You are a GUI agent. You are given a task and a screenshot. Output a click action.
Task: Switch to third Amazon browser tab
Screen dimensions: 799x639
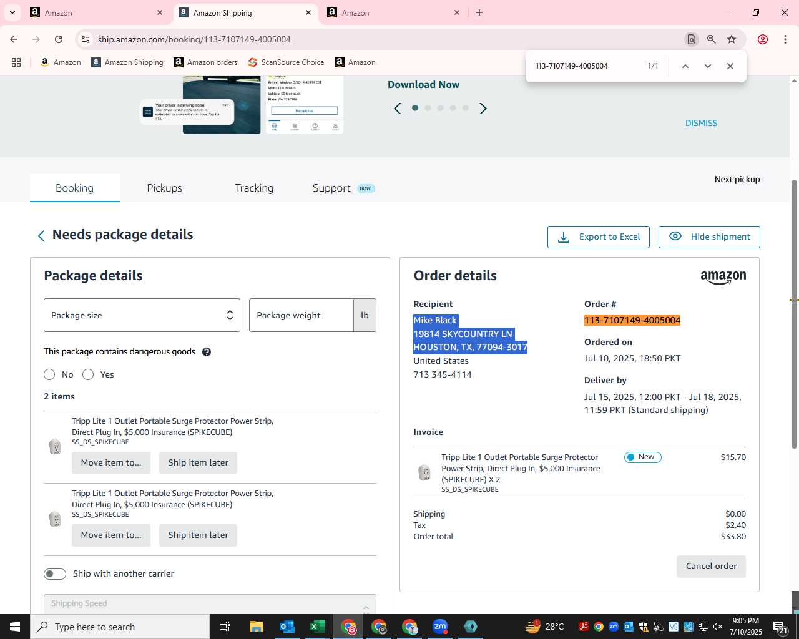[393, 12]
